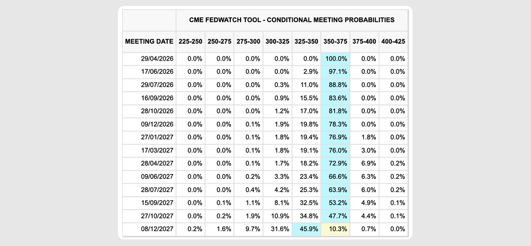Select the 66.6% cell for 09/06/2027
Viewport: 531px width, 246px height.
click(x=336, y=177)
